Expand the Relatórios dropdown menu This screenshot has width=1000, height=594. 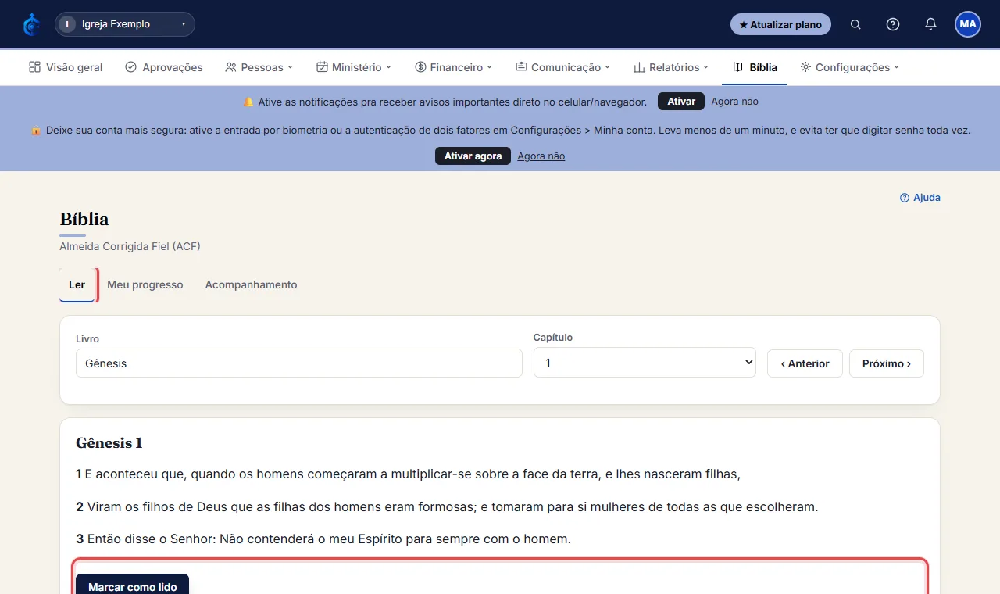(x=671, y=67)
